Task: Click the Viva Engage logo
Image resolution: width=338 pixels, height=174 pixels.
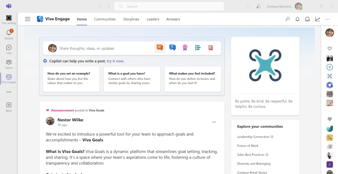Action: click(40, 19)
